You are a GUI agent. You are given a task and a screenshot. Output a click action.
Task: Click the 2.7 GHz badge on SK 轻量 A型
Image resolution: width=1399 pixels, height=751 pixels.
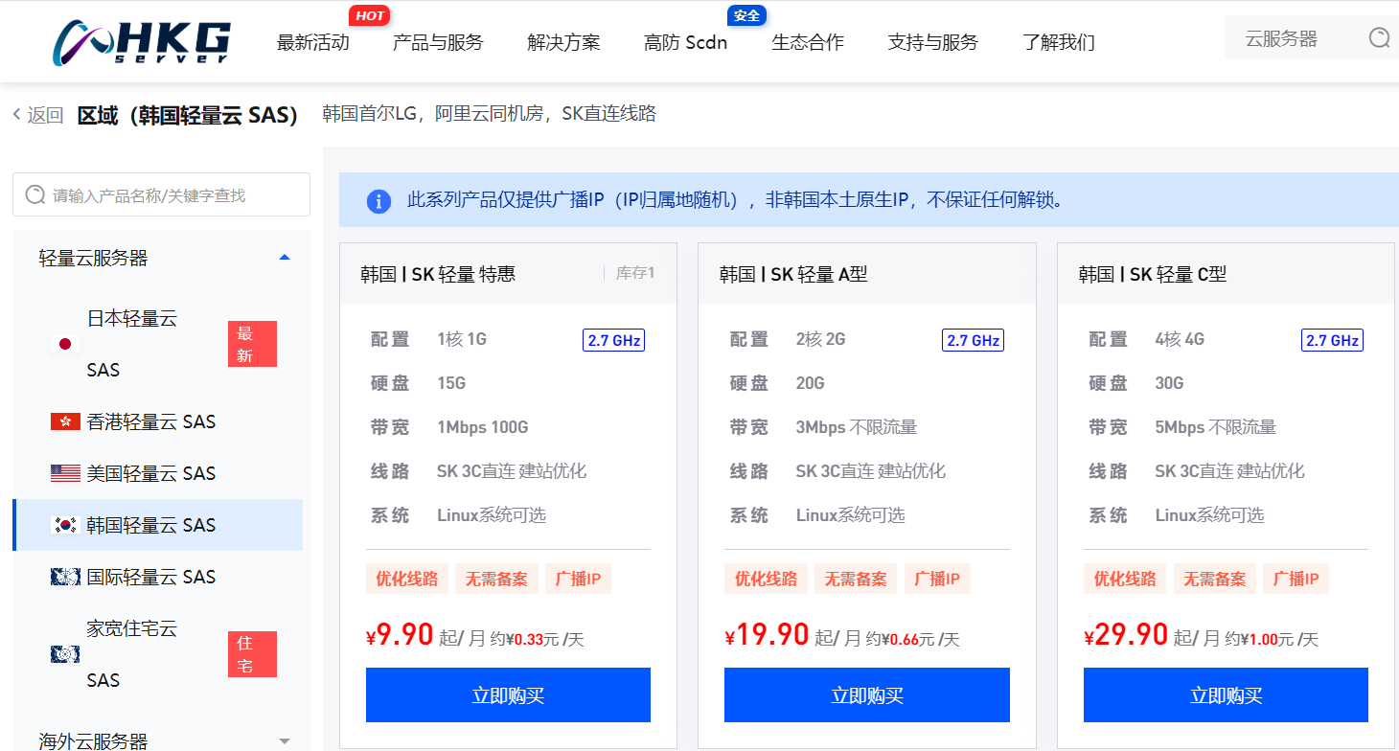973,340
